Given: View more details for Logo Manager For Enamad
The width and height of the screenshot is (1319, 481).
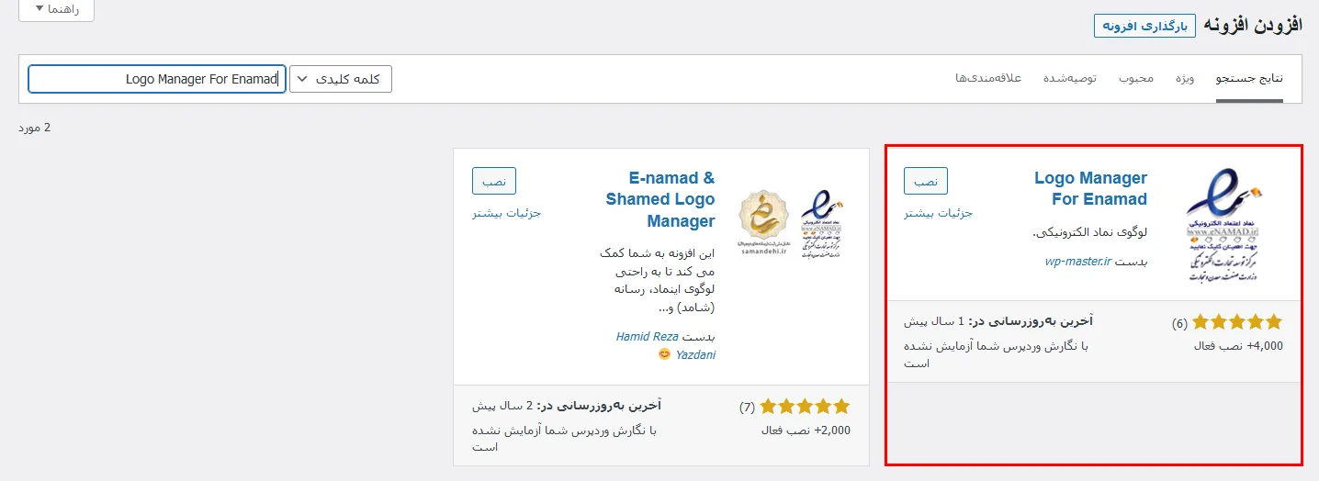Looking at the screenshot, I should (939, 213).
